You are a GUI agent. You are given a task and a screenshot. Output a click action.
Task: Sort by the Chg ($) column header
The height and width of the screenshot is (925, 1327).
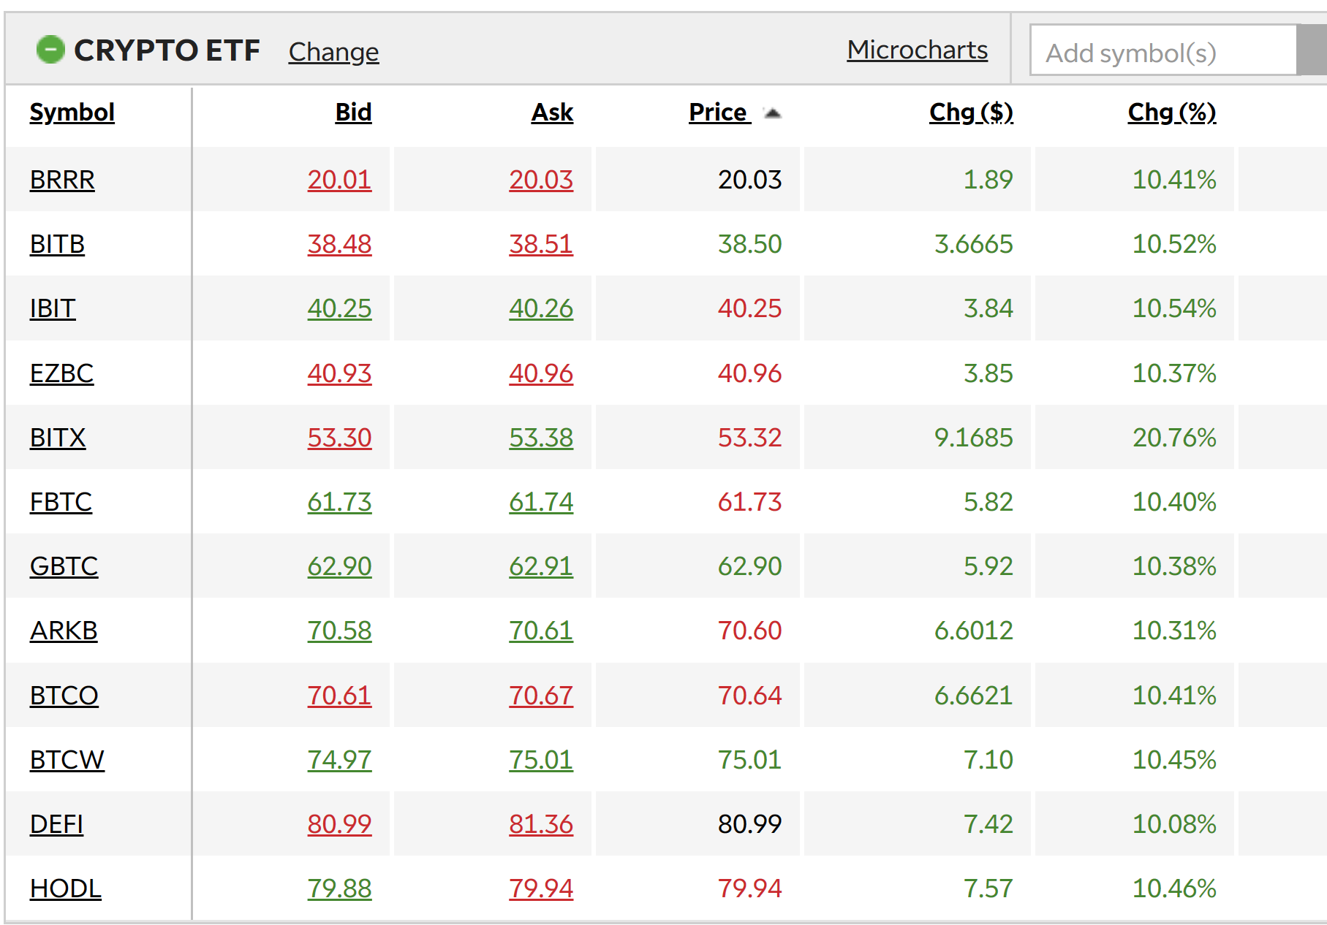tap(970, 113)
